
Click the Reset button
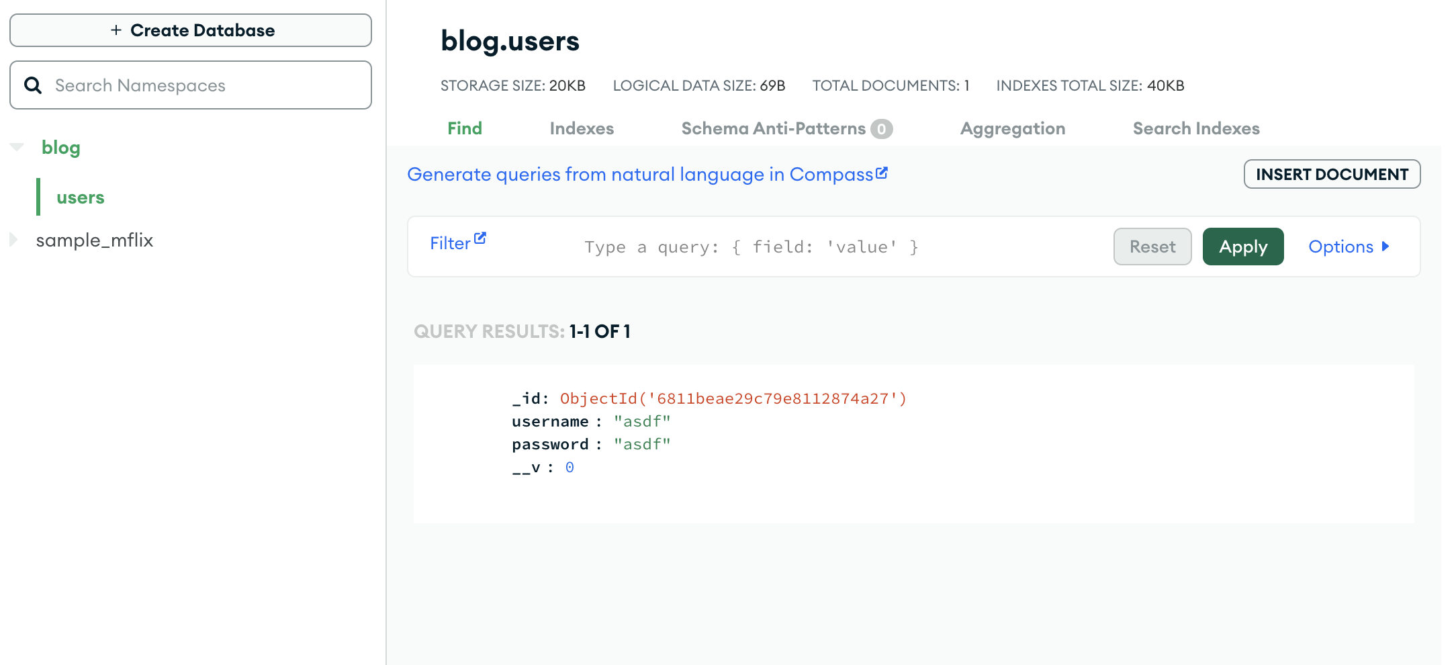coord(1152,247)
